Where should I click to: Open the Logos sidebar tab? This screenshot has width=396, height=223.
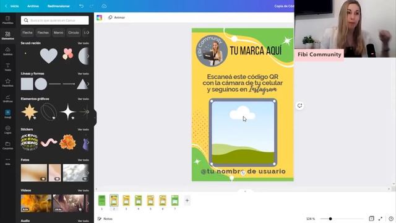coord(8,129)
